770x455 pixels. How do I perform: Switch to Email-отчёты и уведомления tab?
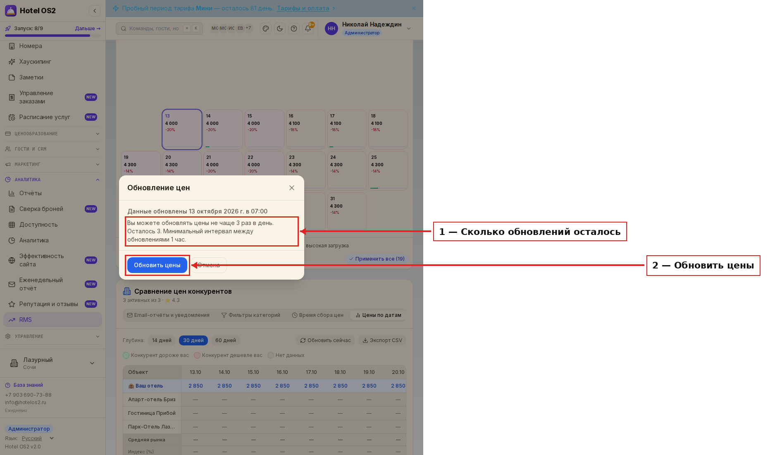point(168,315)
